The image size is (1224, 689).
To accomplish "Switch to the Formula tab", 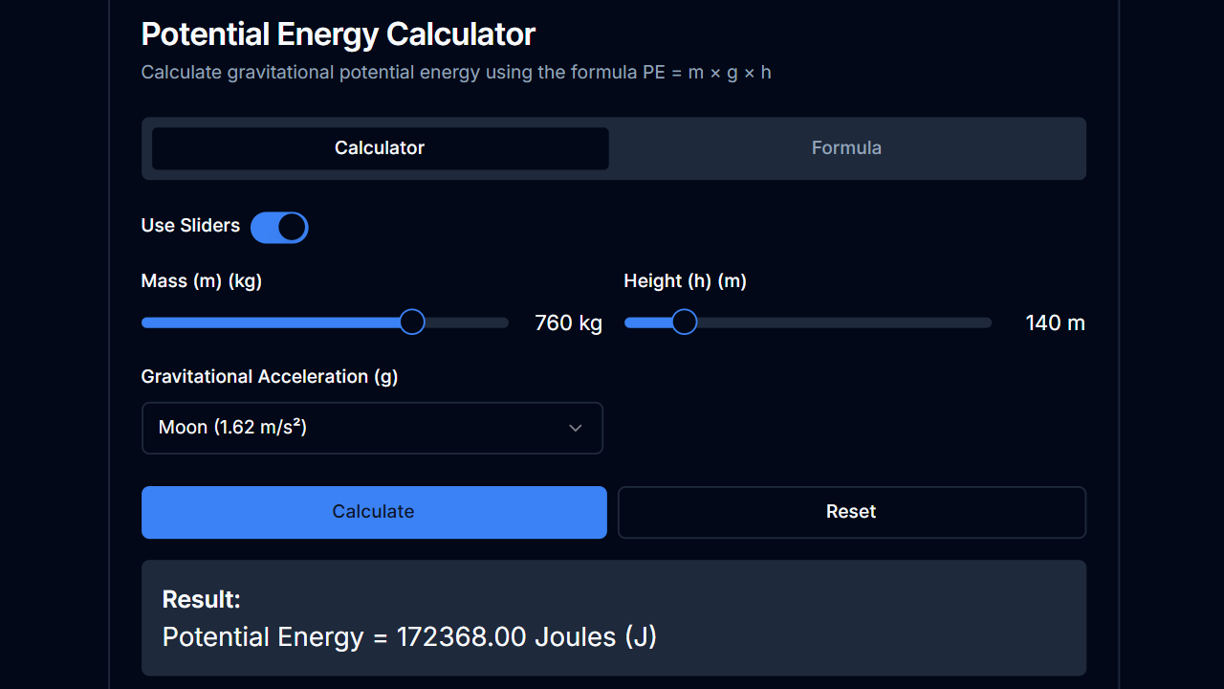I will point(846,147).
